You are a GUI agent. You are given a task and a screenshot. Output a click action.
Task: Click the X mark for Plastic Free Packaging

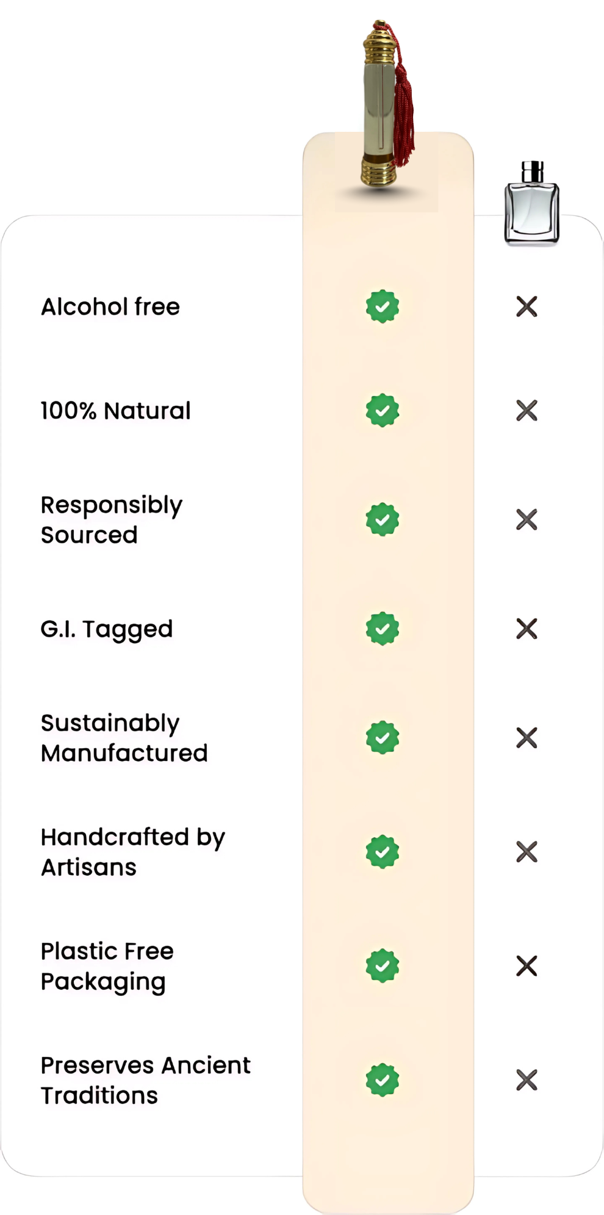(x=527, y=966)
